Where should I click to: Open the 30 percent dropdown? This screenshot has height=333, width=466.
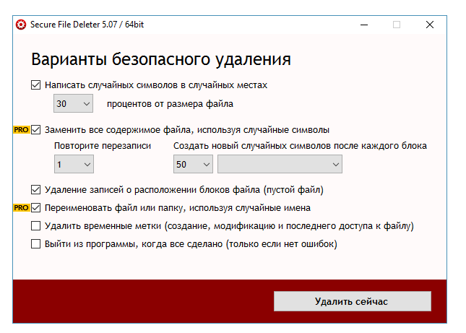click(x=73, y=103)
